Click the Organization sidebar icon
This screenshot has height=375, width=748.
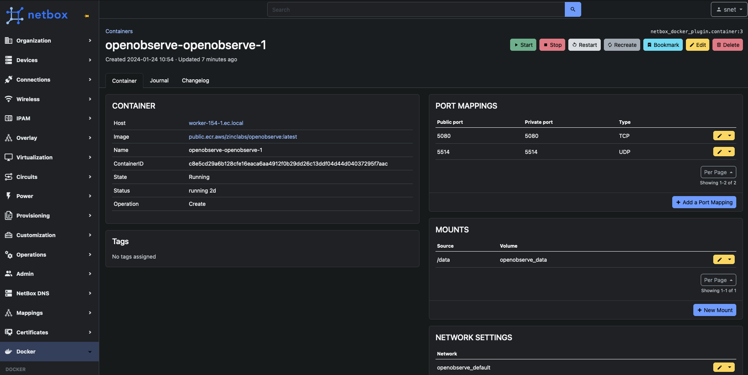(x=9, y=40)
